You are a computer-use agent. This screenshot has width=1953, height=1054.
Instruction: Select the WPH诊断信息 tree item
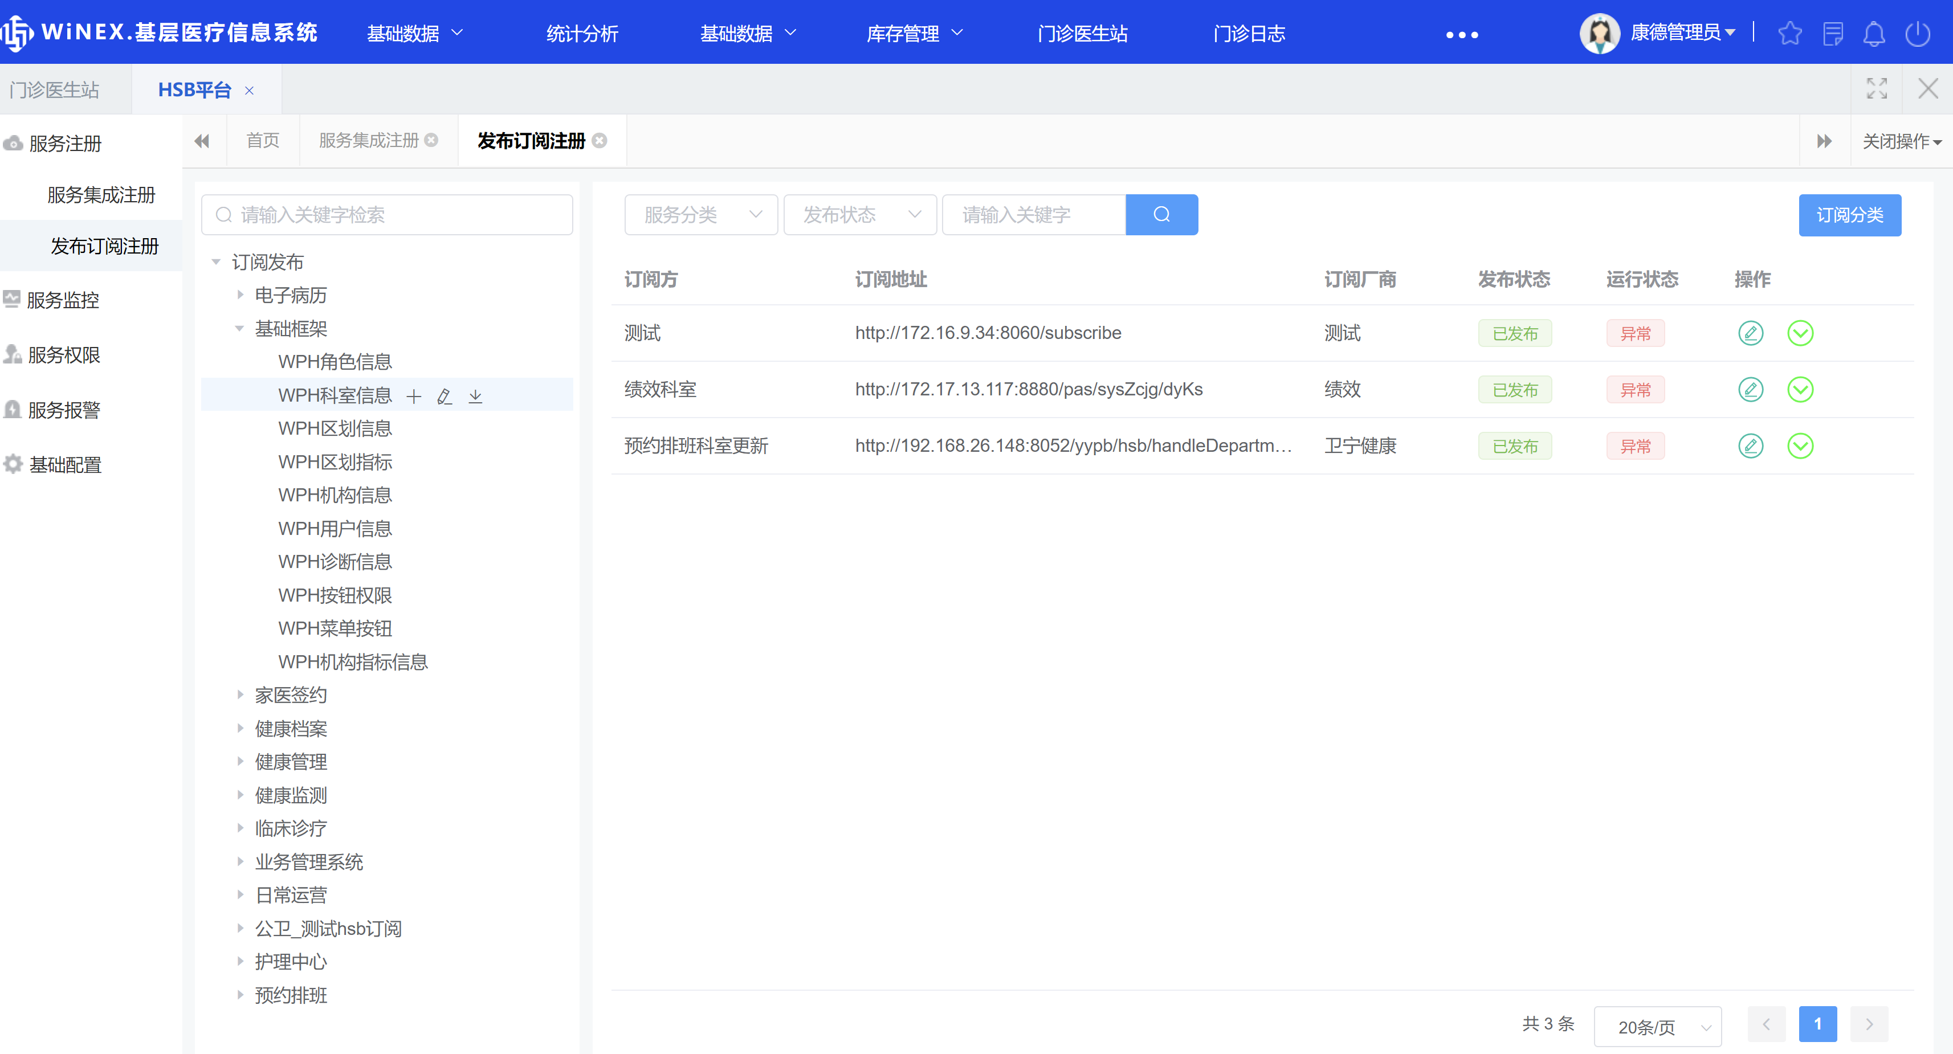[x=335, y=562]
